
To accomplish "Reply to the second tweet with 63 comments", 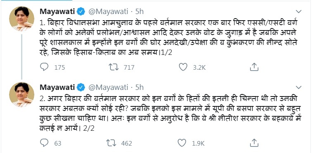I will (x=44, y=143).
